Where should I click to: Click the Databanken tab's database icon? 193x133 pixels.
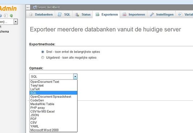coord(31,14)
